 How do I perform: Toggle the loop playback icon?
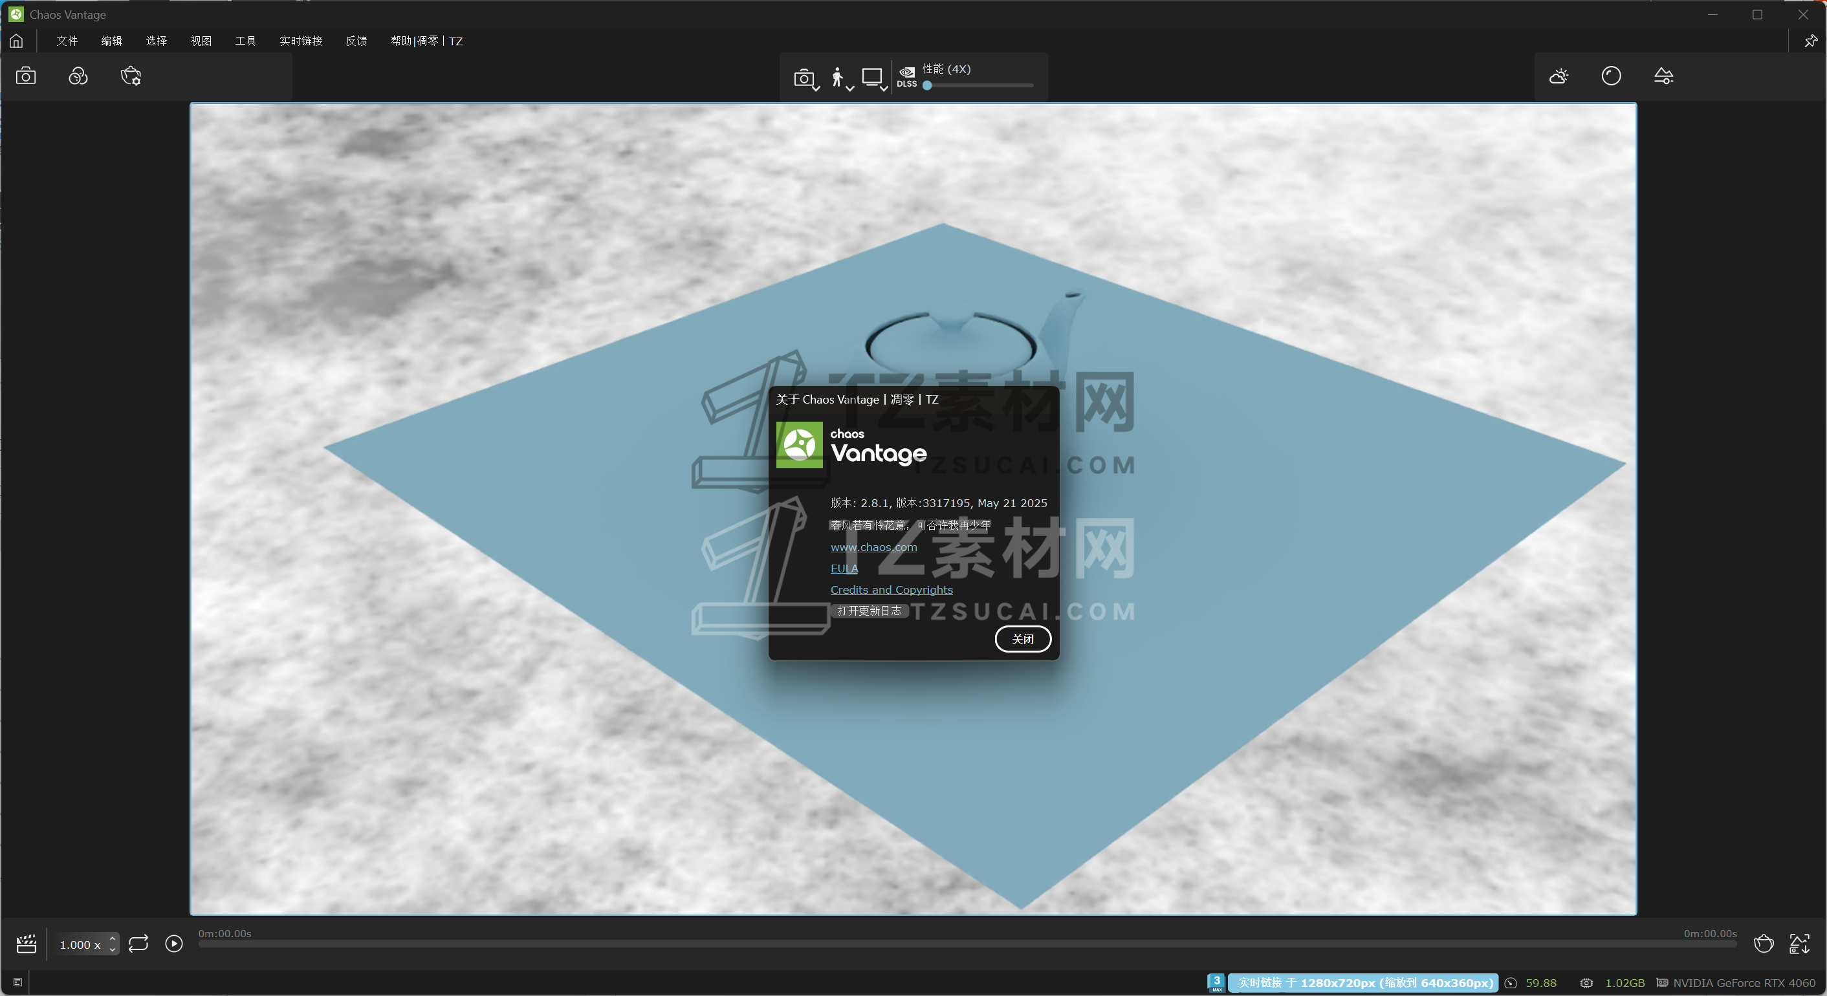pos(138,944)
